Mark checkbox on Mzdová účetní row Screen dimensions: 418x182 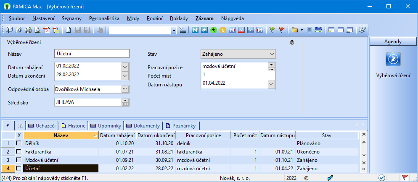(19, 160)
